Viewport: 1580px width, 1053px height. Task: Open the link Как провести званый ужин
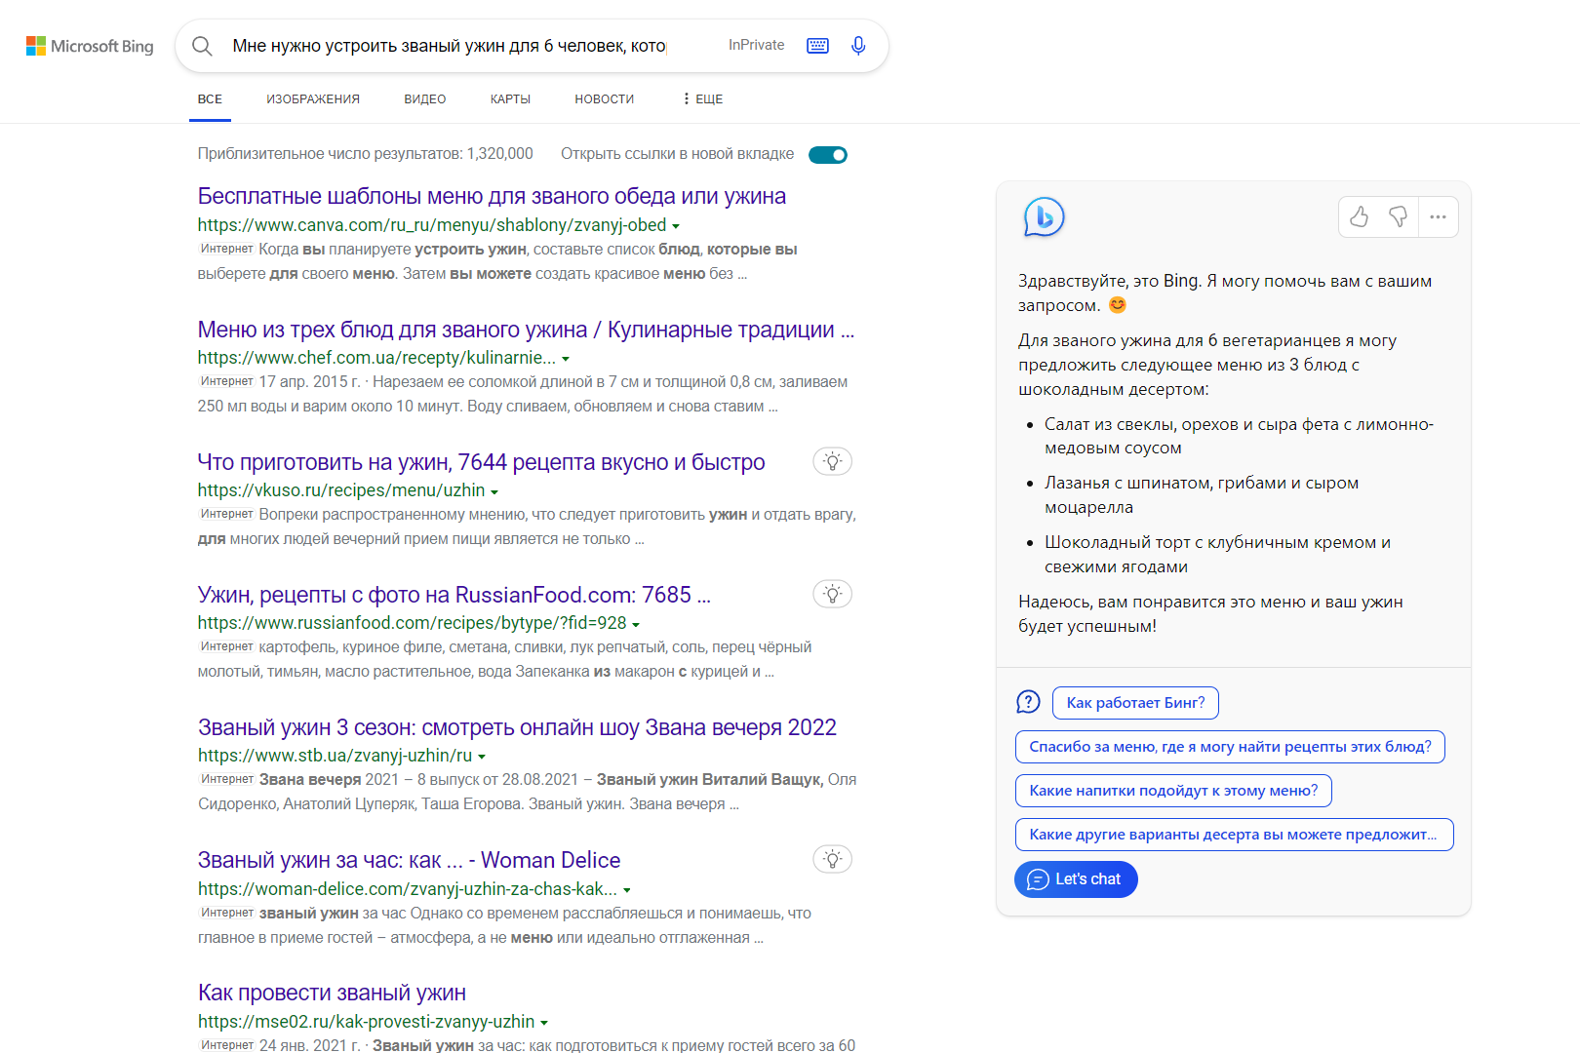pyautogui.click(x=332, y=992)
